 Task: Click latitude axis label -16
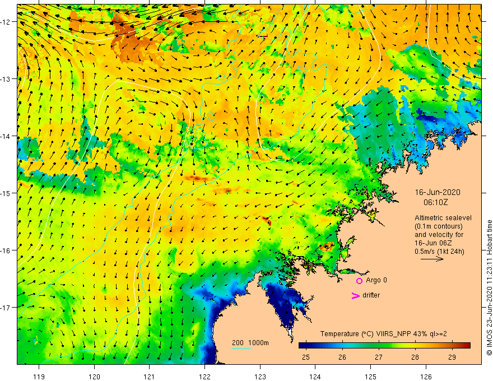tap(6, 250)
